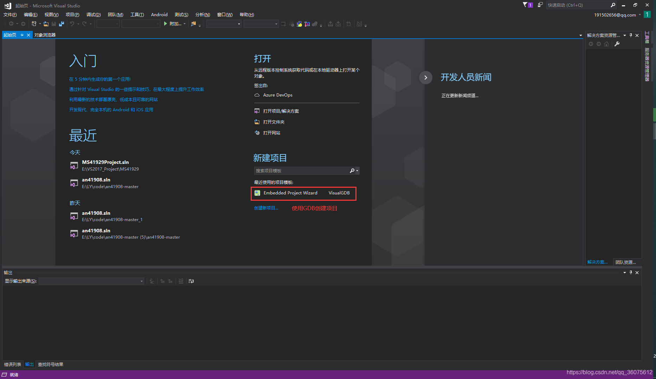The image size is (656, 379).
Task: Click the Save All toolbar icon
Action: click(x=62, y=24)
